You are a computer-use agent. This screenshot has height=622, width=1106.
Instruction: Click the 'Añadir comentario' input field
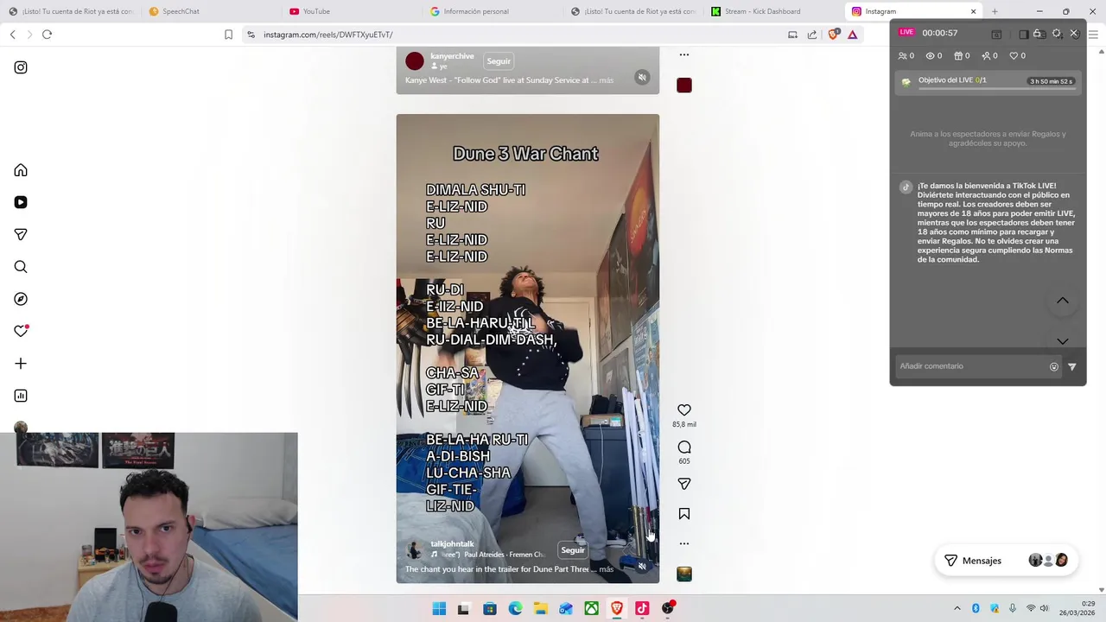pyautogui.click(x=972, y=366)
